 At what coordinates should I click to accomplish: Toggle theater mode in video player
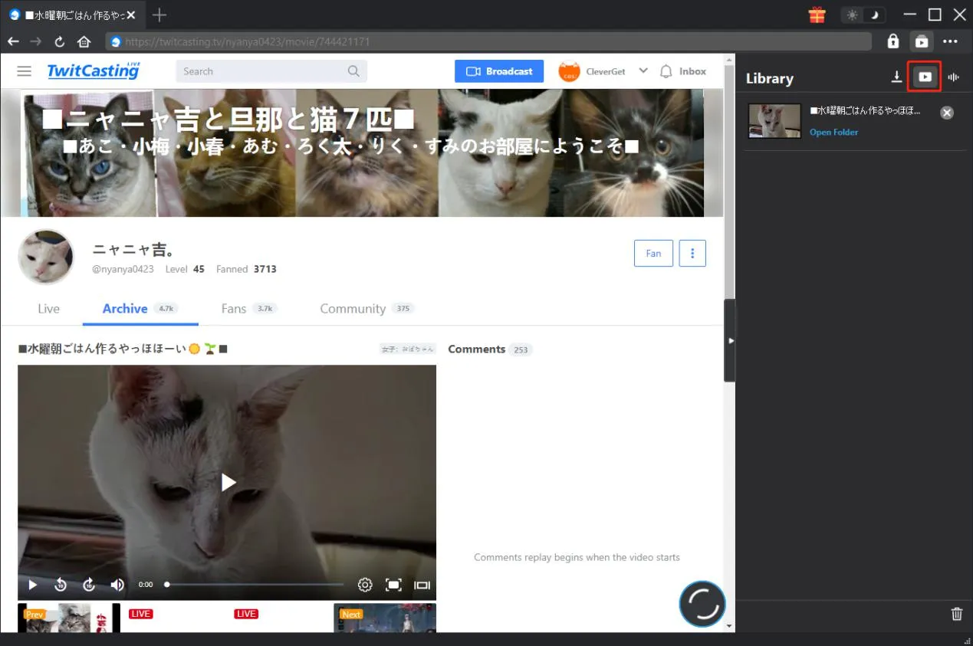coord(422,585)
